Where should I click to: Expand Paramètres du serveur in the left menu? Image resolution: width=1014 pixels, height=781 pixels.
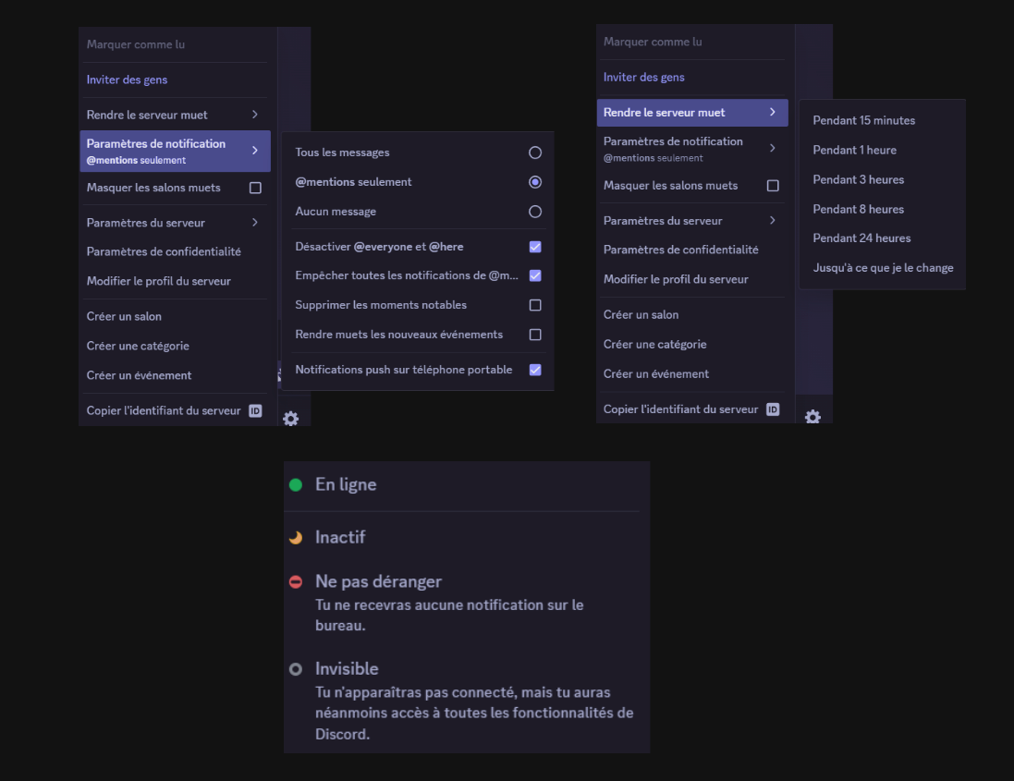click(x=176, y=223)
